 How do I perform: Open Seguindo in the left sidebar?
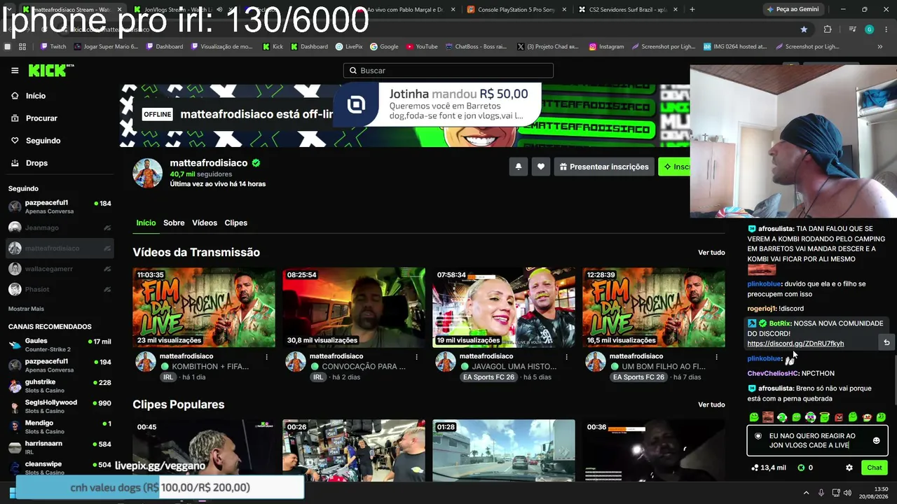tap(43, 141)
